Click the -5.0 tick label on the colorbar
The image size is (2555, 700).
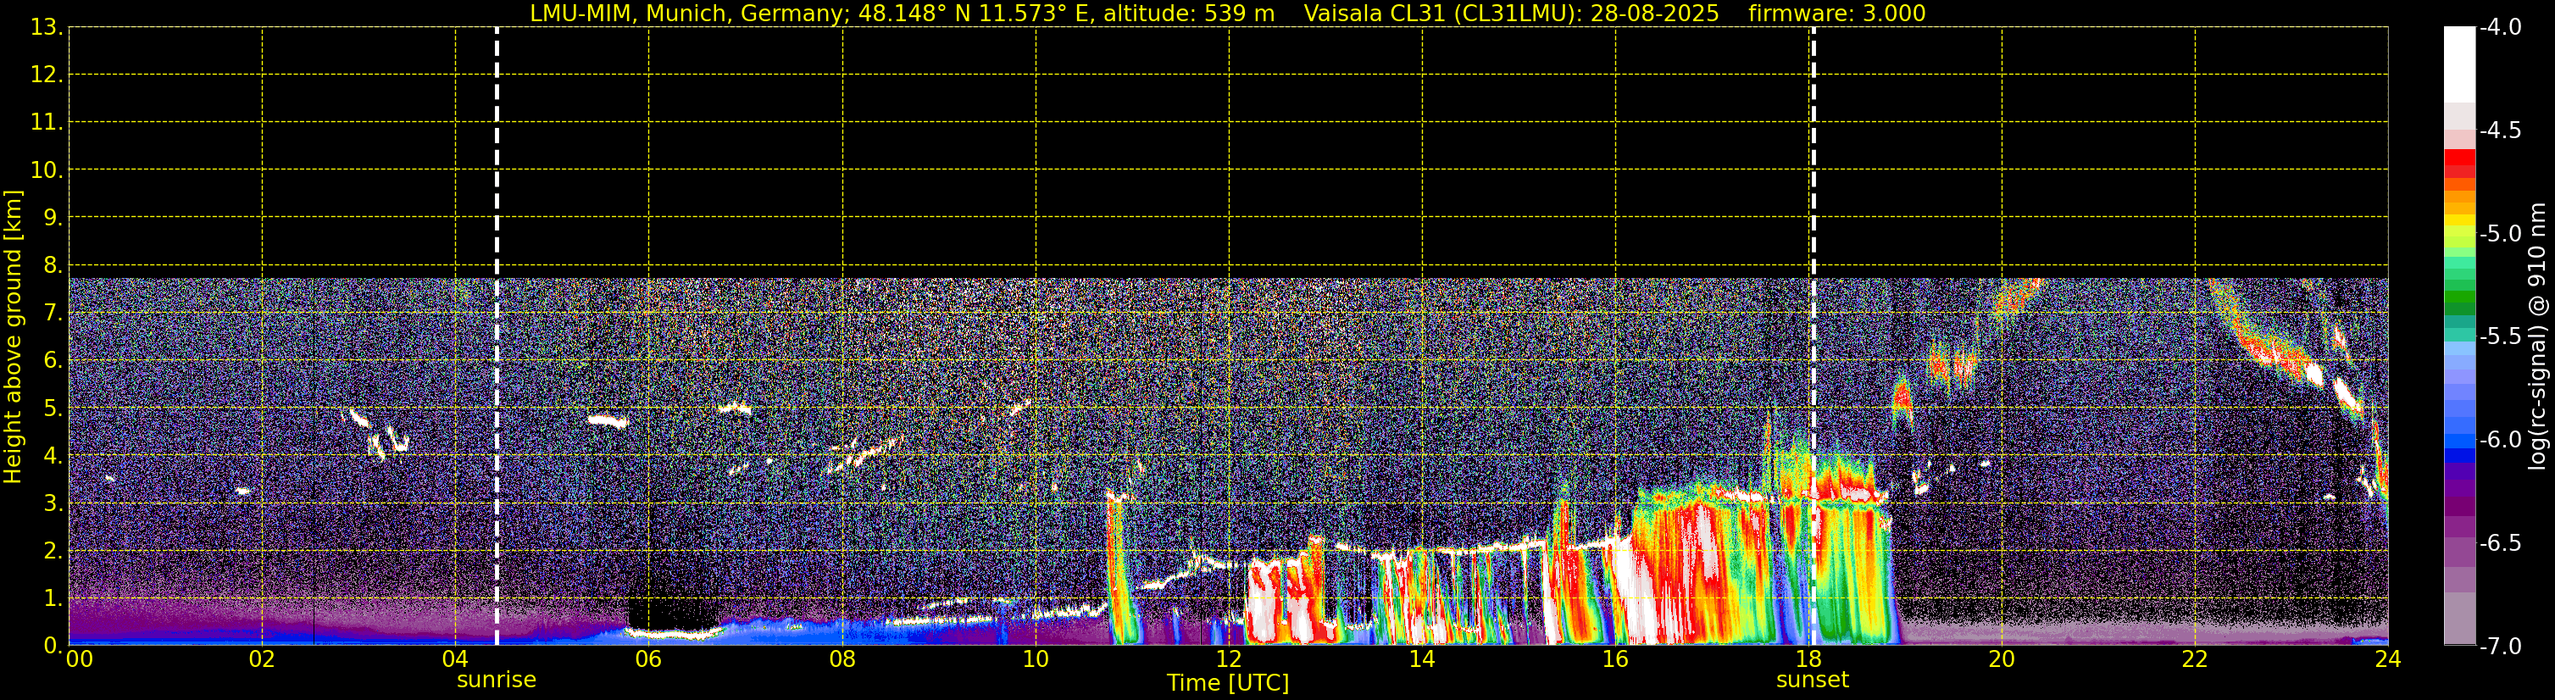[x=2499, y=234]
